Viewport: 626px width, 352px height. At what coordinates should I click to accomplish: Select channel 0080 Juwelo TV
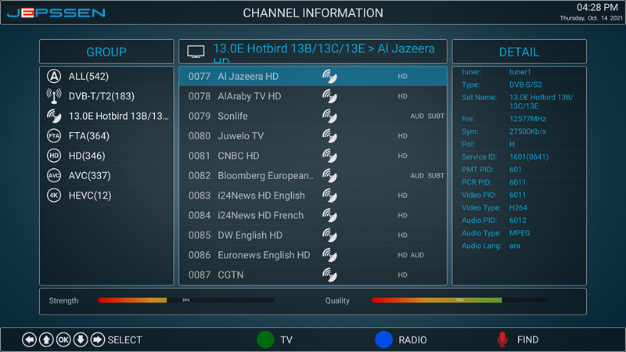pos(313,135)
